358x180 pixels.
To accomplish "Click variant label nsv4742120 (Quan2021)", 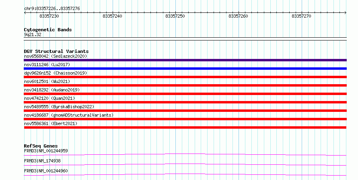I will [49, 98].
